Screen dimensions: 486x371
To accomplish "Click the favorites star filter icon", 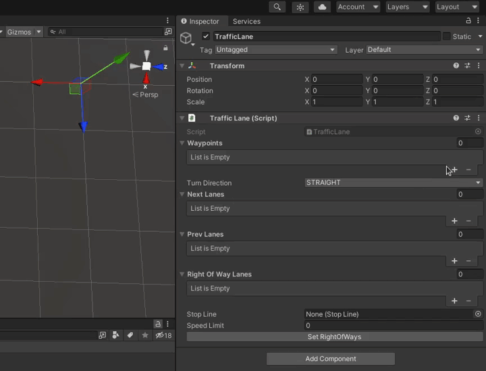I will (144, 335).
